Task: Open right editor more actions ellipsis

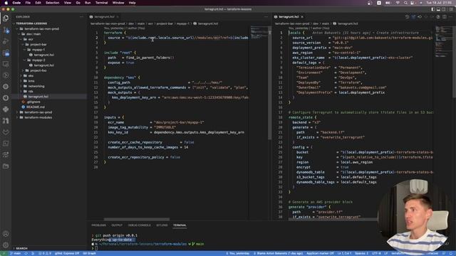Action: click(451, 17)
